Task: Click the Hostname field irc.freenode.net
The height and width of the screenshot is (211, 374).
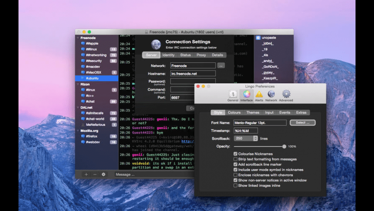Action: (x=193, y=74)
